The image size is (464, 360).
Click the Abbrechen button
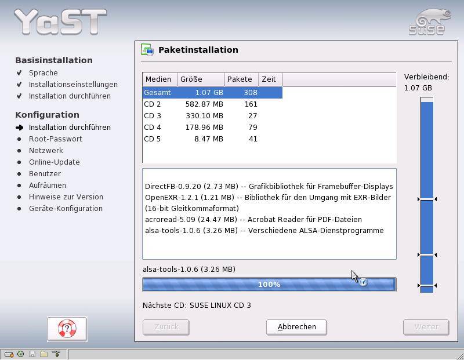(x=296, y=327)
